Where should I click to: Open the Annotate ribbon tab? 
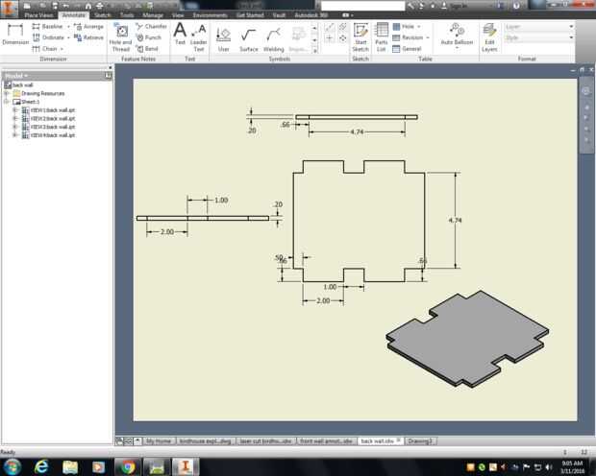coord(74,15)
